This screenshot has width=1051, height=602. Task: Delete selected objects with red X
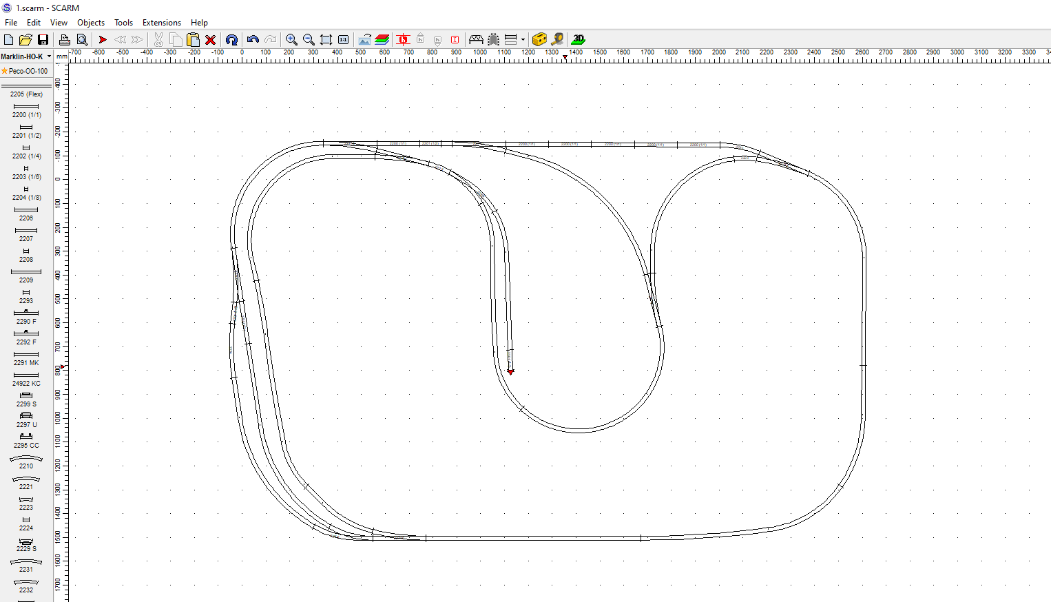pyautogui.click(x=211, y=40)
